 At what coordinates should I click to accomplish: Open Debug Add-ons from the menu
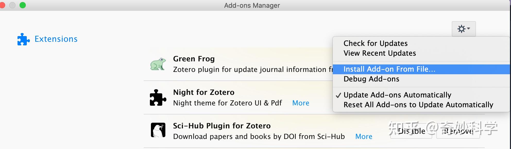(371, 79)
